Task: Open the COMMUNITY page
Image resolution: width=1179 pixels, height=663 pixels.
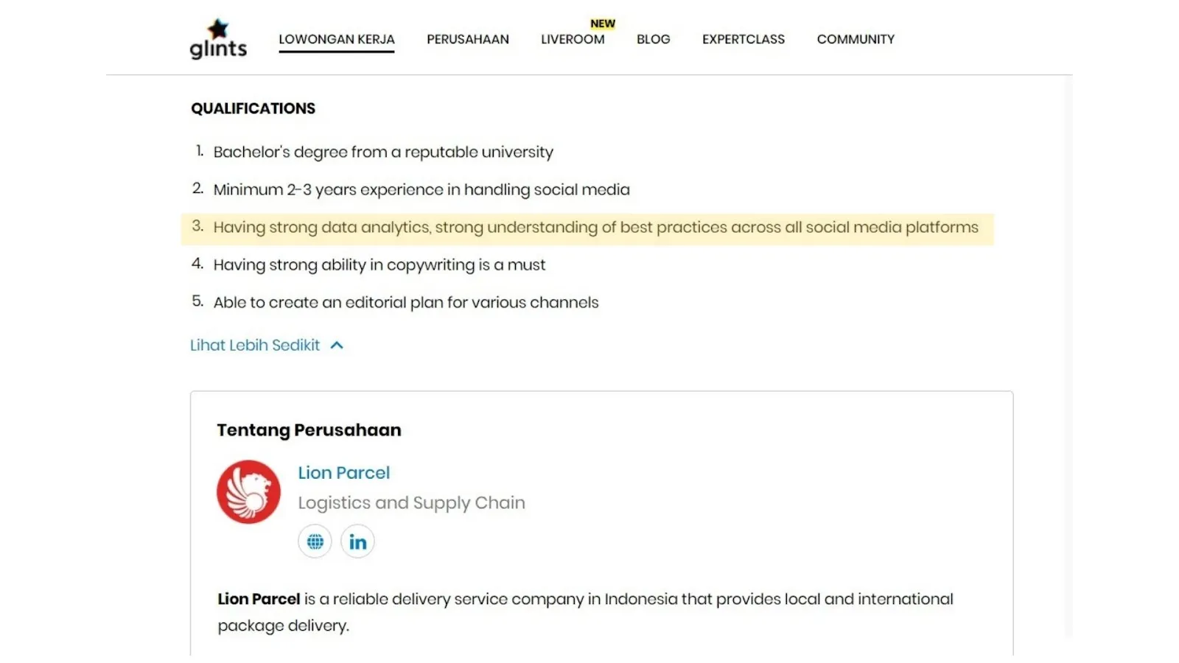Action: (x=856, y=39)
